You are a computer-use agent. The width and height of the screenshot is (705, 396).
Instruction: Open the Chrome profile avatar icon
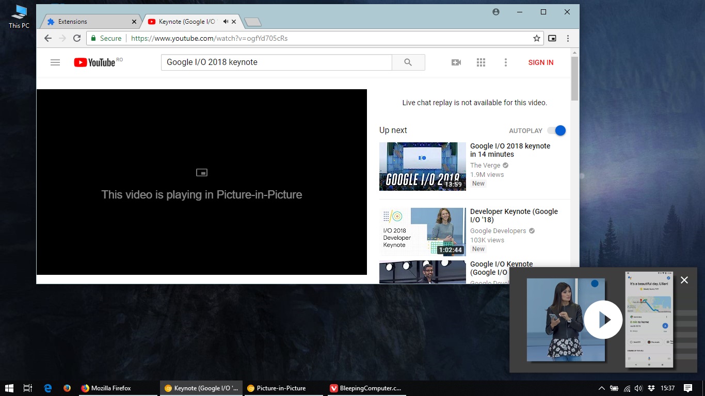(x=496, y=12)
